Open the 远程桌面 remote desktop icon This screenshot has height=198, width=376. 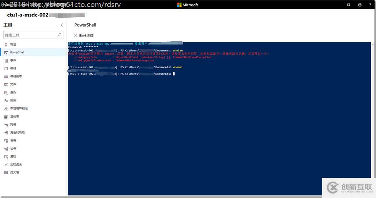[x=6, y=164]
